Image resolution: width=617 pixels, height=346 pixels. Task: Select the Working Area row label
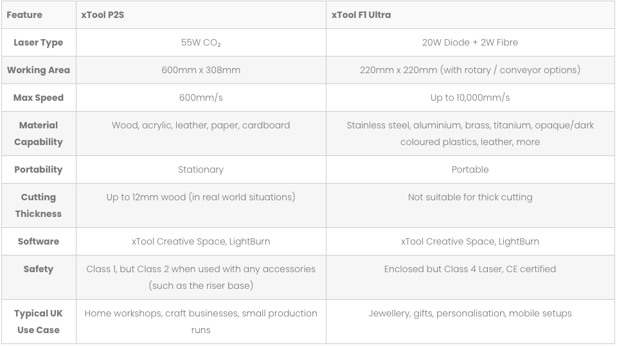(39, 70)
